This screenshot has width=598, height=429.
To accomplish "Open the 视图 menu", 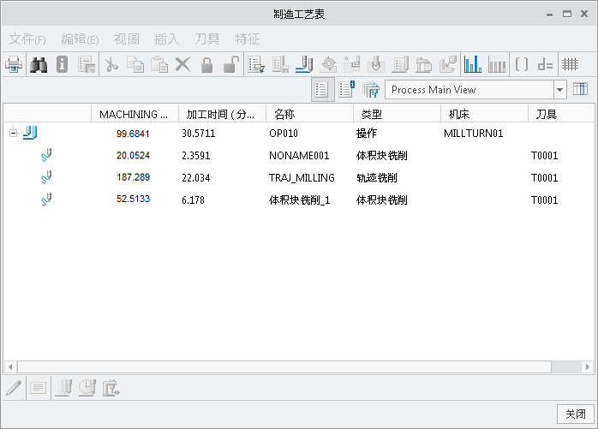I will click(127, 39).
